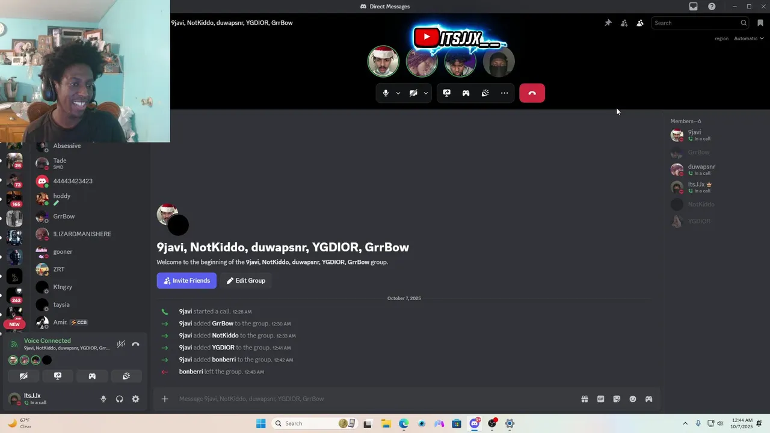
Task: Mute mic in user panel
Action: pyautogui.click(x=103, y=399)
